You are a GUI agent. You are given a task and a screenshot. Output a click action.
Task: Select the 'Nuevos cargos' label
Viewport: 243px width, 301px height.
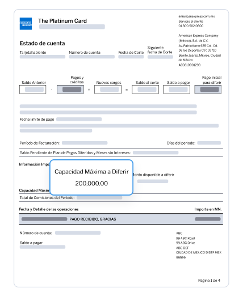(x=108, y=83)
